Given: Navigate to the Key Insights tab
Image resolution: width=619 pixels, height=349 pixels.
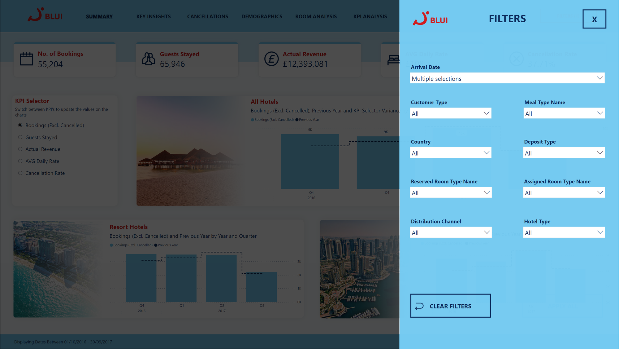Looking at the screenshot, I should pyautogui.click(x=154, y=16).
